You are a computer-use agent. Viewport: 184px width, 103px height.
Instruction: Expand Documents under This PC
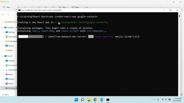3,65
